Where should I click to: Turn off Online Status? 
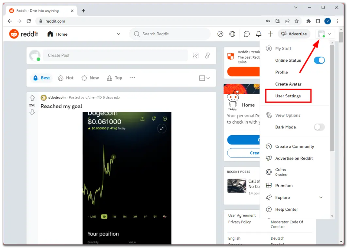(319, 60)
